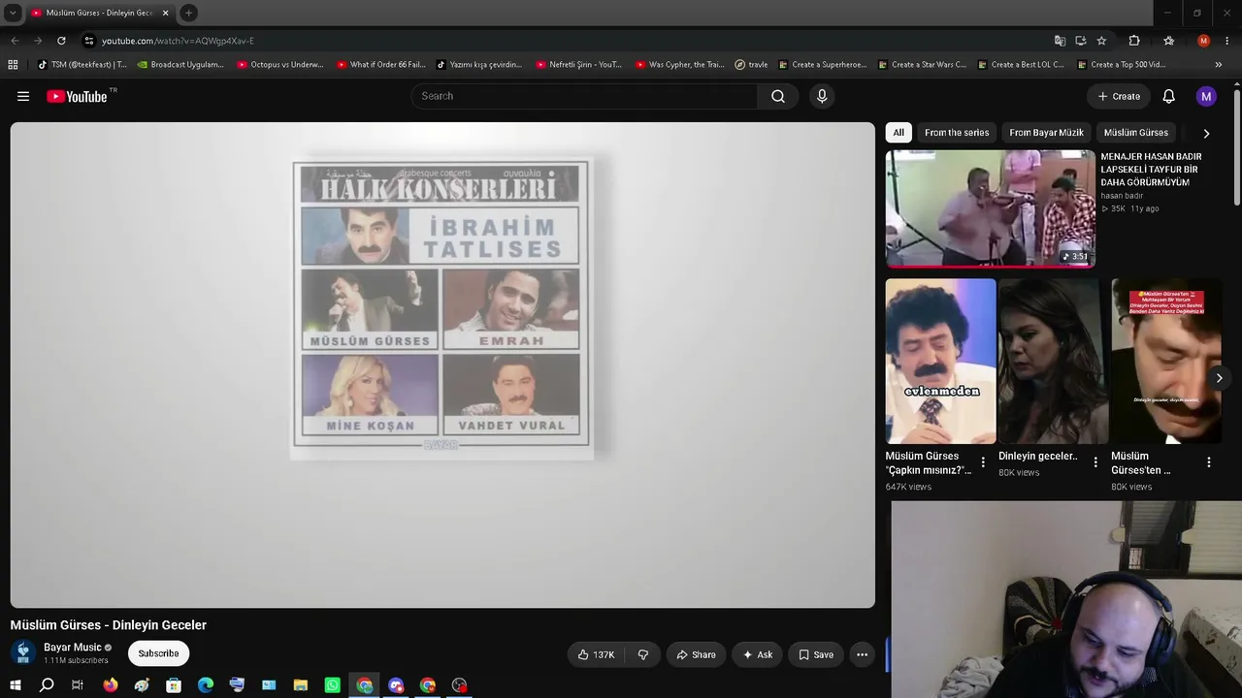The image size is (1242, 698).
Task: View site information next to the URL
Action: [89, 41]
